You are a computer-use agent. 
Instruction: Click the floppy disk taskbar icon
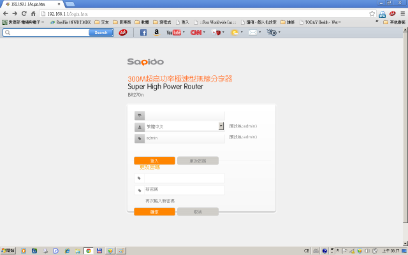pyautogui.click(x=99, y=251)
